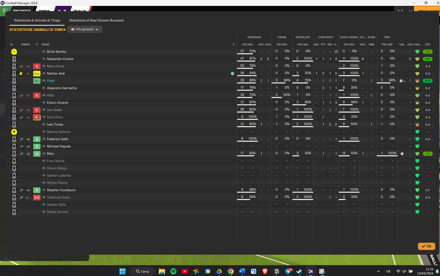Viewport: 440px width, 276px height.
Task: Sort by the VOT rating column header
Action: click(x=428, y=45)
